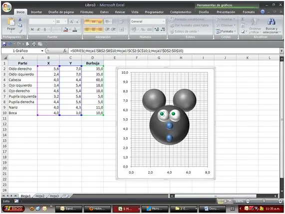
Task: Open the Hoja2 sheet tab
Action: (x=40, y=196)
